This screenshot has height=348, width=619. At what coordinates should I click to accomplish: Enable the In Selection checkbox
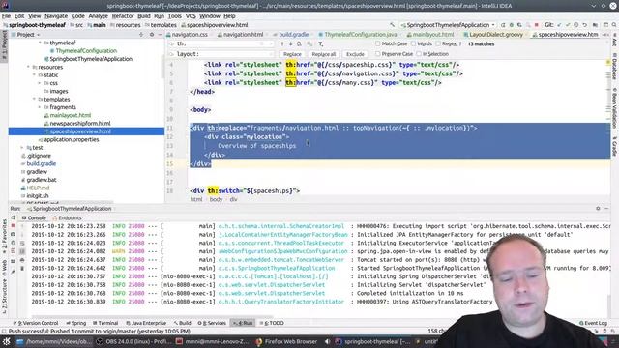pos(419,54)
